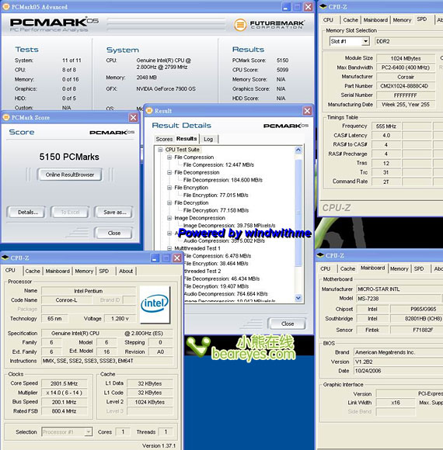This screenshot has width=443, height=450.
Task: Click the Part Number field CM2X1024-8888C4D
Action: [x=406, y=86]
